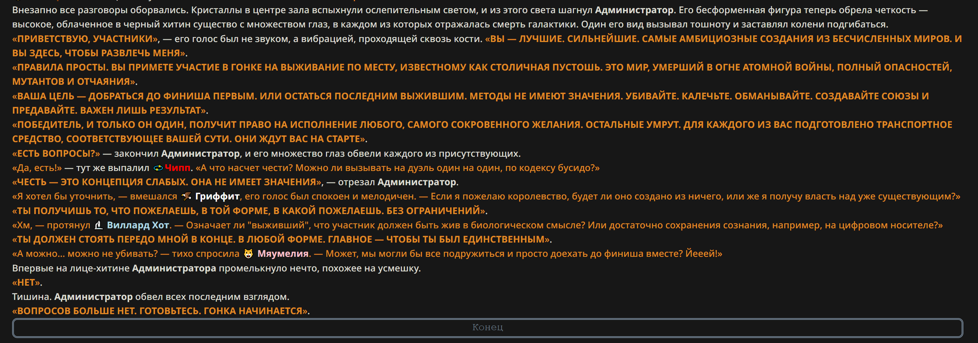Screen dimensions: 978x343
Task: Click the line «НЕТ»
Action: [x=27, y=282]
